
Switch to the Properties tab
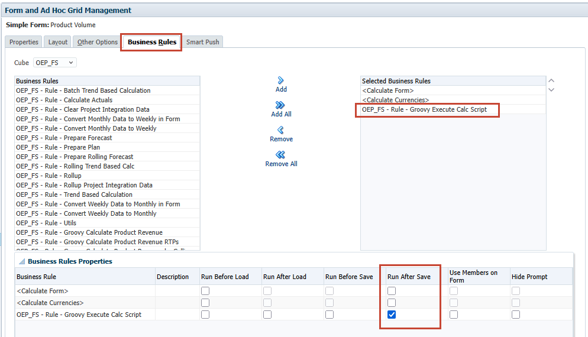pos(24,42)
